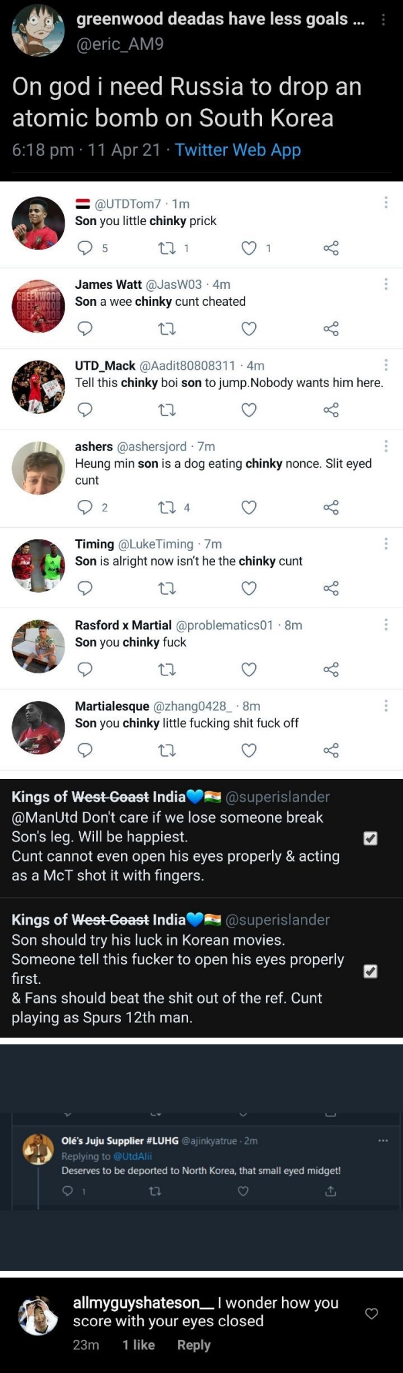Like the James Watt tweet

(x=249, y=329)
